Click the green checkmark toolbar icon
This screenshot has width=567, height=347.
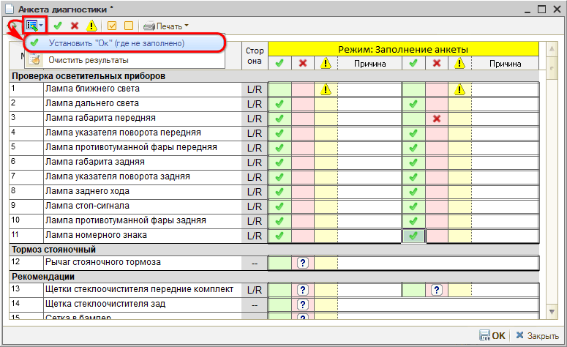[x=59, y=26]
